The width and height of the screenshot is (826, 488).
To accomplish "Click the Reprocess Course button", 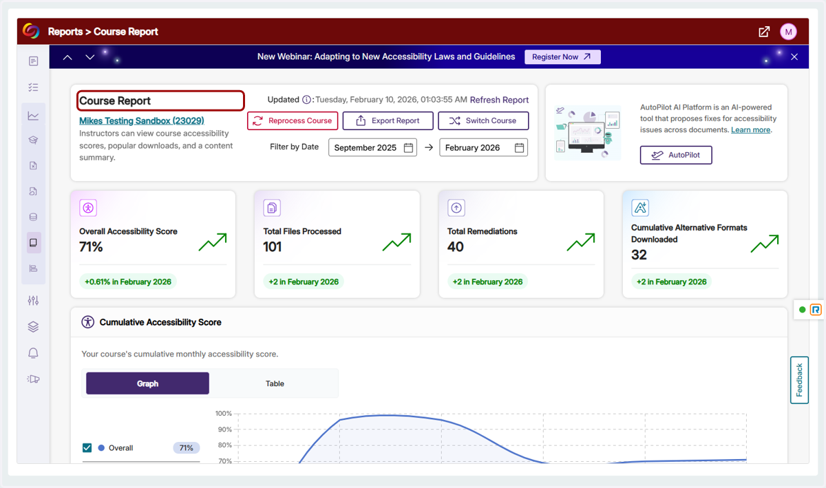I will click(293, 120).
